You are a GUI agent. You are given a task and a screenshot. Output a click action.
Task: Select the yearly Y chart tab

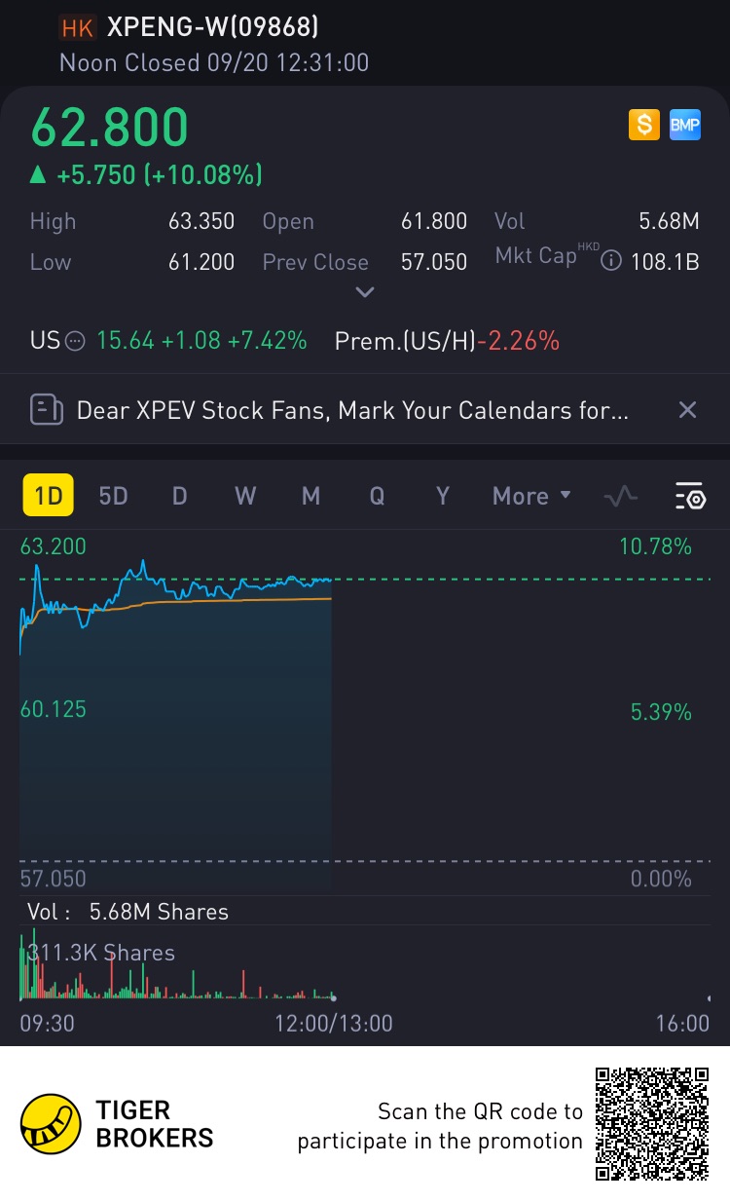click(443, 496)
